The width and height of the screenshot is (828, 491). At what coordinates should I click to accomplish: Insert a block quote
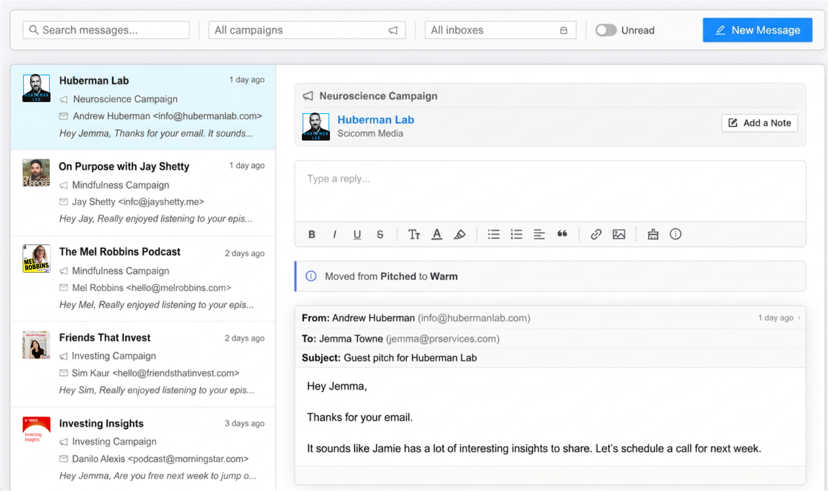[562, 234]
